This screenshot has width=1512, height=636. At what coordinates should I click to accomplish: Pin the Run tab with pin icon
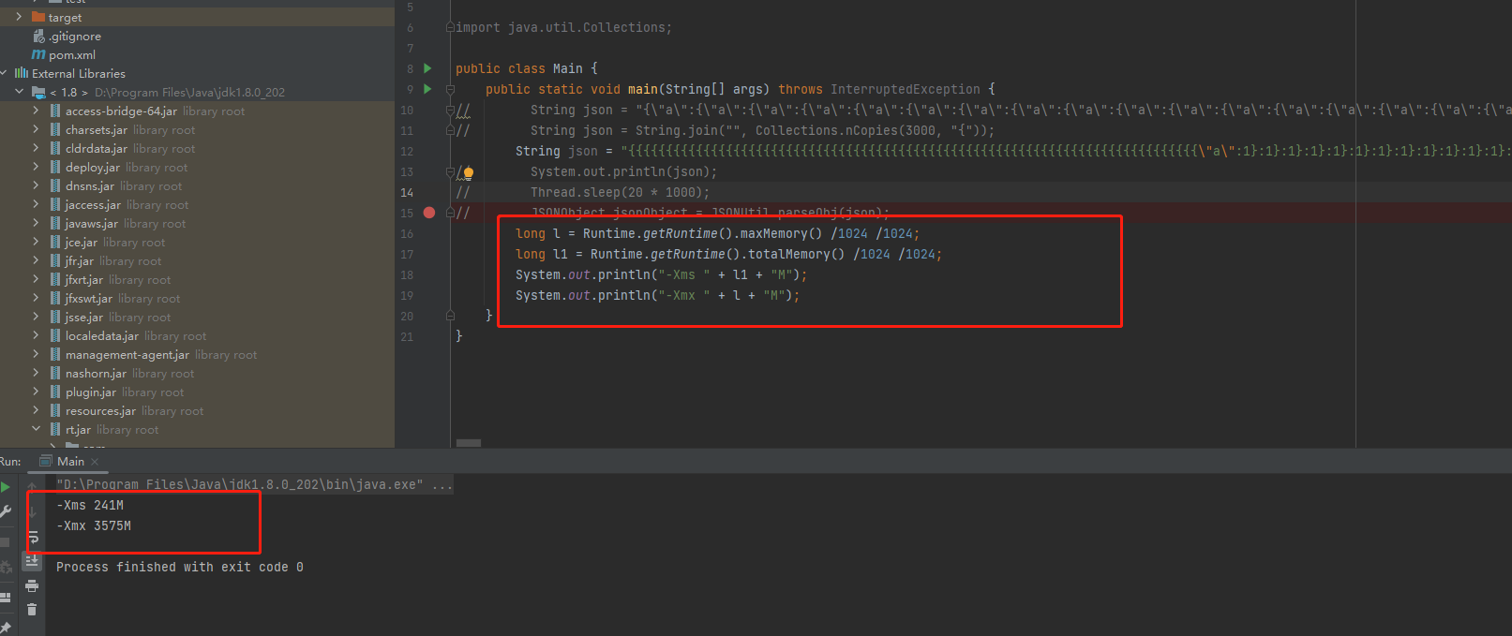click(6, 628)
